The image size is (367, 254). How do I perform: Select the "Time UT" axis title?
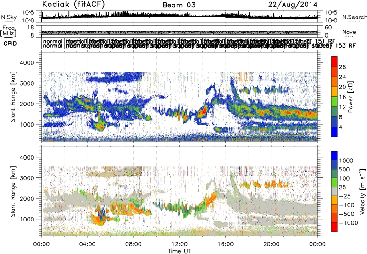pos(179,251)
